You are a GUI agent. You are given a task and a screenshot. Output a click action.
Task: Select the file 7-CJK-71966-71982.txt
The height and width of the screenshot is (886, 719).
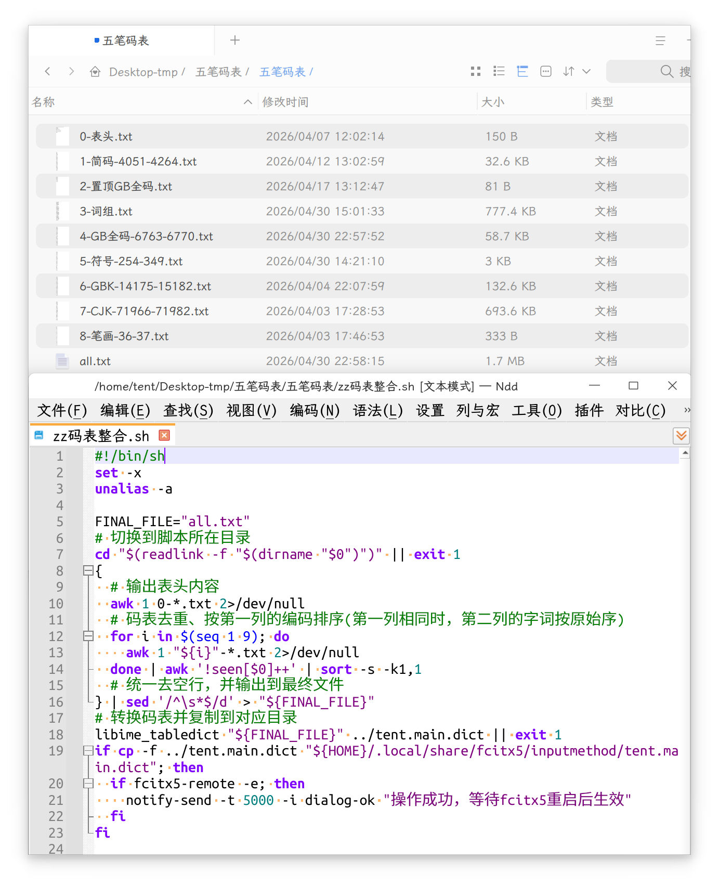click(362, 311)
